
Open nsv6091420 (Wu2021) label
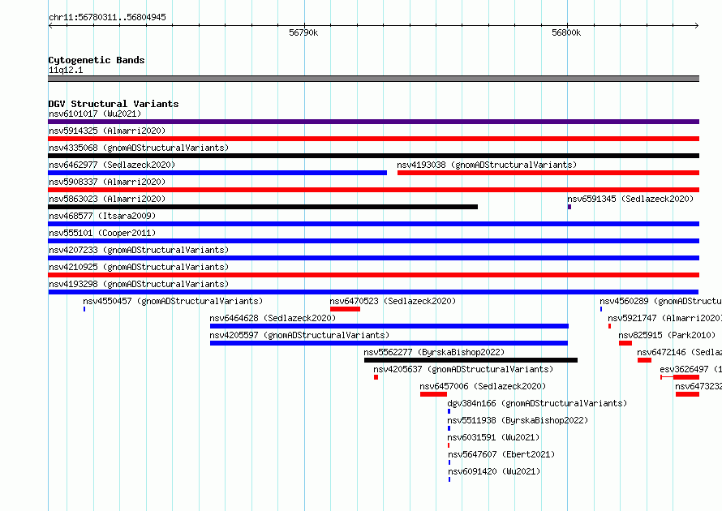[494, 471]
